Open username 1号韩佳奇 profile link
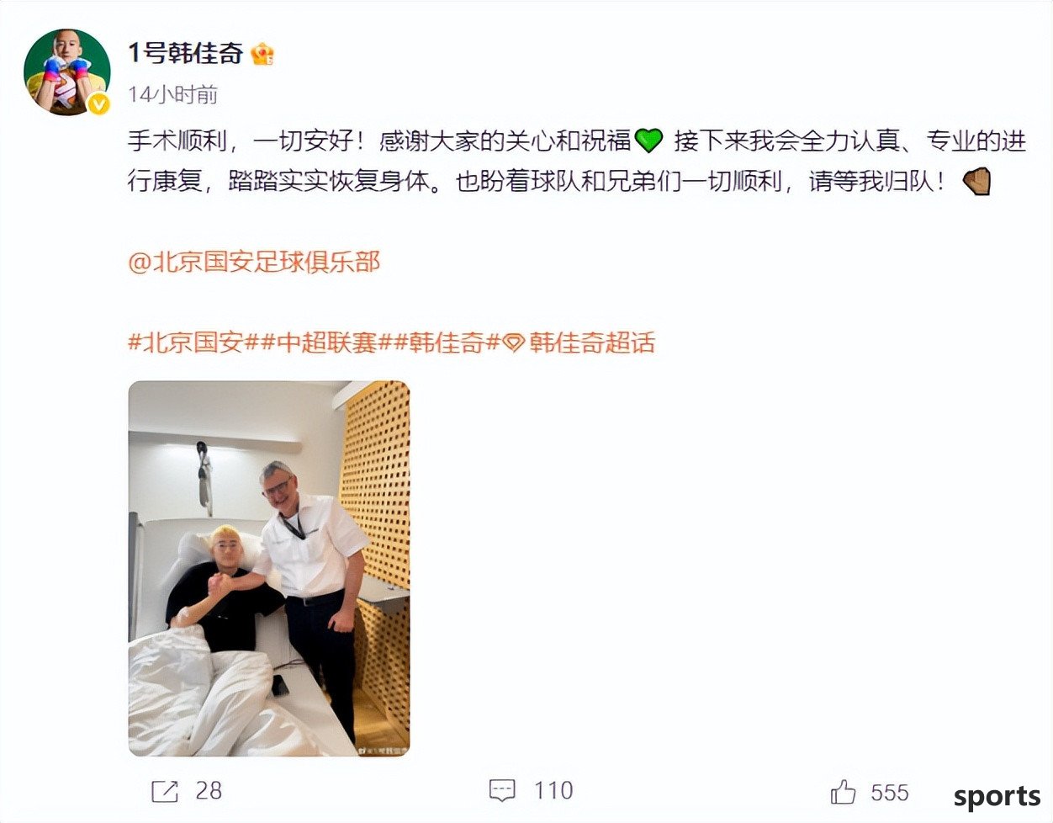 pos(185,53)
